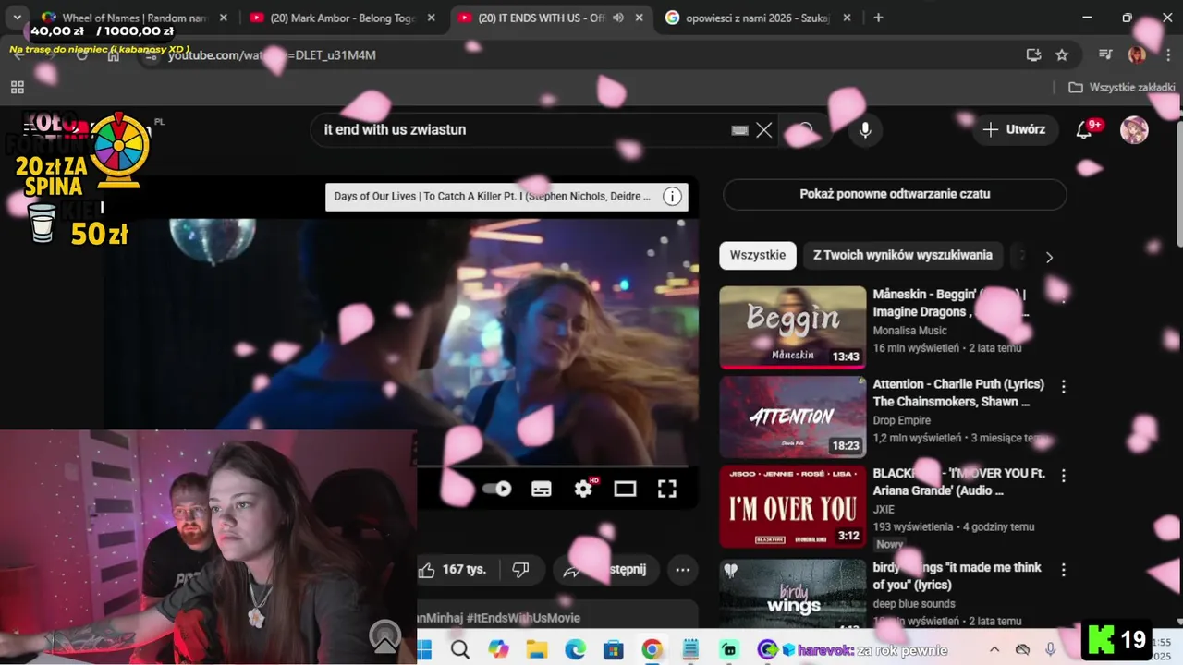Open options for Attention Charlie Puth video
Viewport: 1183px width, 665px height.
click(x=1063, y=386)
